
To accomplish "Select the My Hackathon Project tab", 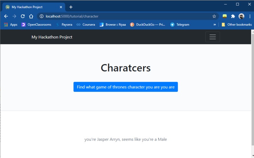I will click(34, 7).
